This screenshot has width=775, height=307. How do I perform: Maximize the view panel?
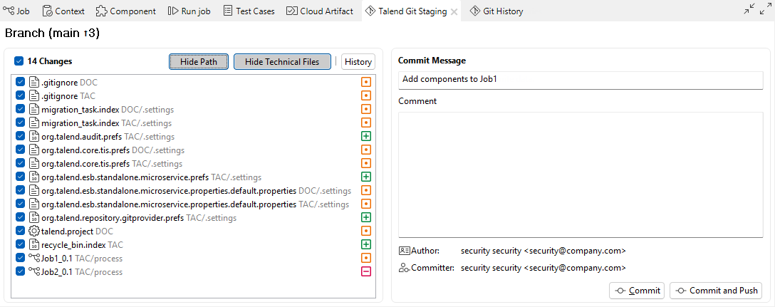pos(765,9)
